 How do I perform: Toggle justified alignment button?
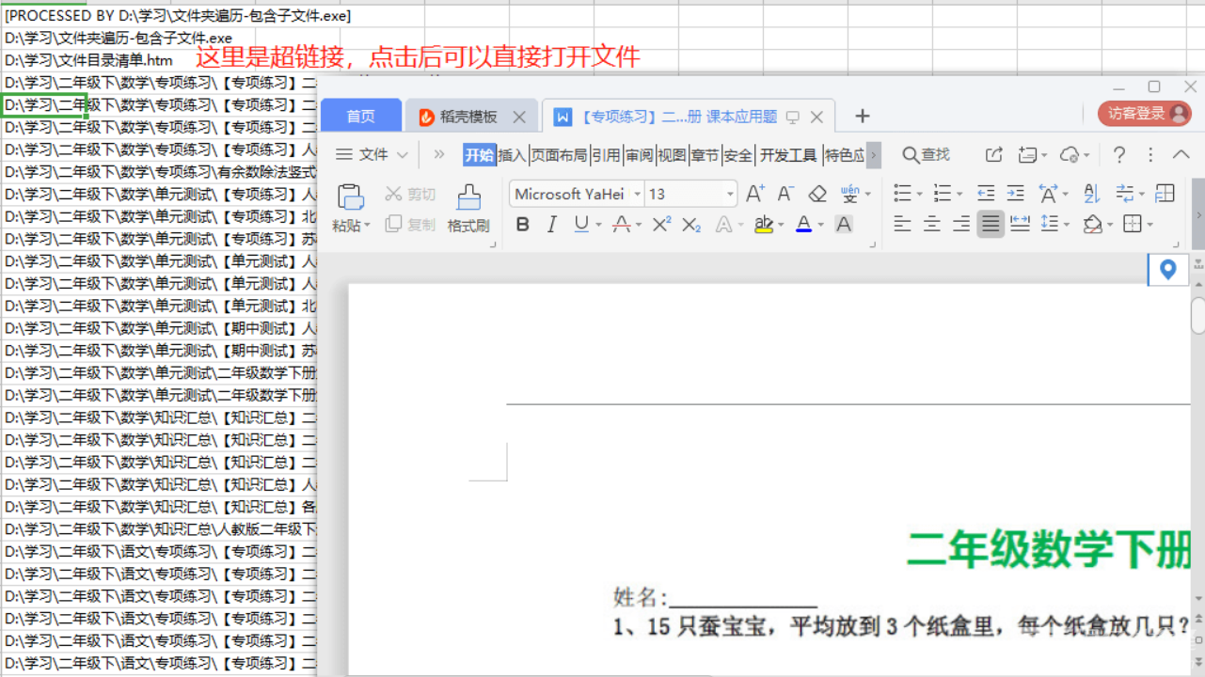[x=991, y=224]
